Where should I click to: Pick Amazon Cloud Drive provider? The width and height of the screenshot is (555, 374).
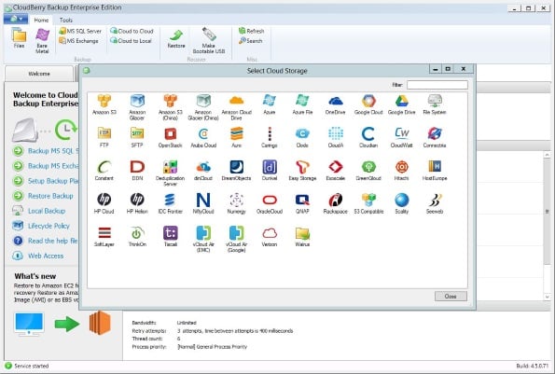point(236,107)
